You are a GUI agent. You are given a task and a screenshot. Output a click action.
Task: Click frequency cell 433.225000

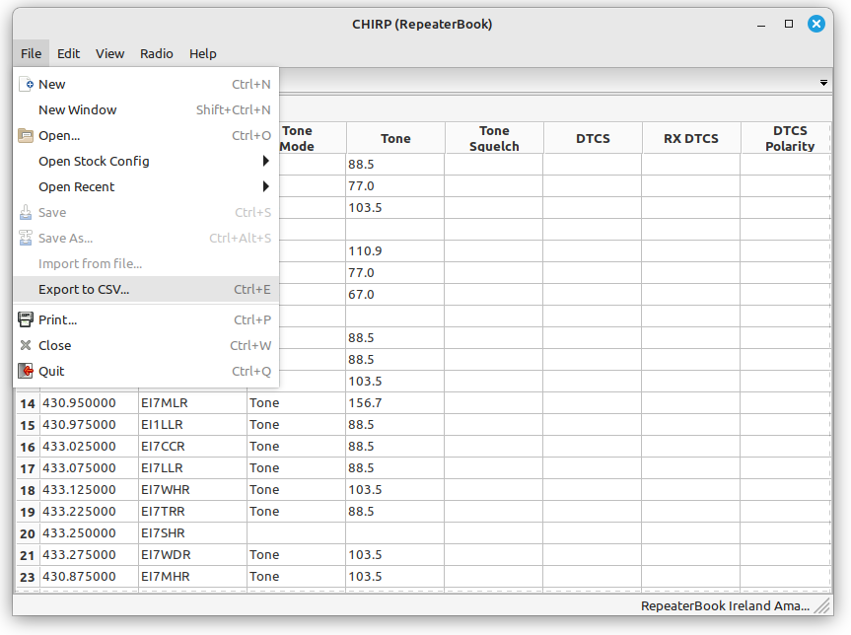pos(89,512)
